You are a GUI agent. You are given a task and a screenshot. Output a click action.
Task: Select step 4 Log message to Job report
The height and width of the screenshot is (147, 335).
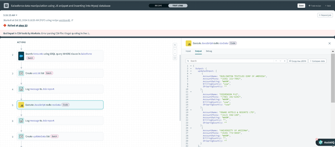60,89
